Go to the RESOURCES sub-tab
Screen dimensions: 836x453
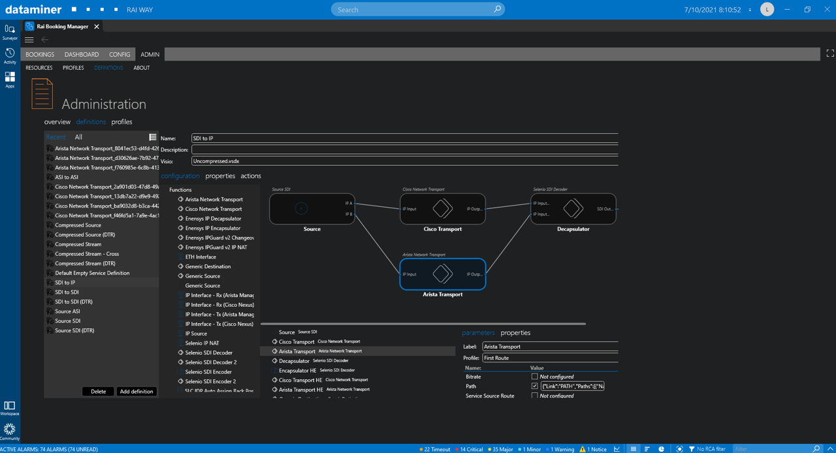[39, 68]
